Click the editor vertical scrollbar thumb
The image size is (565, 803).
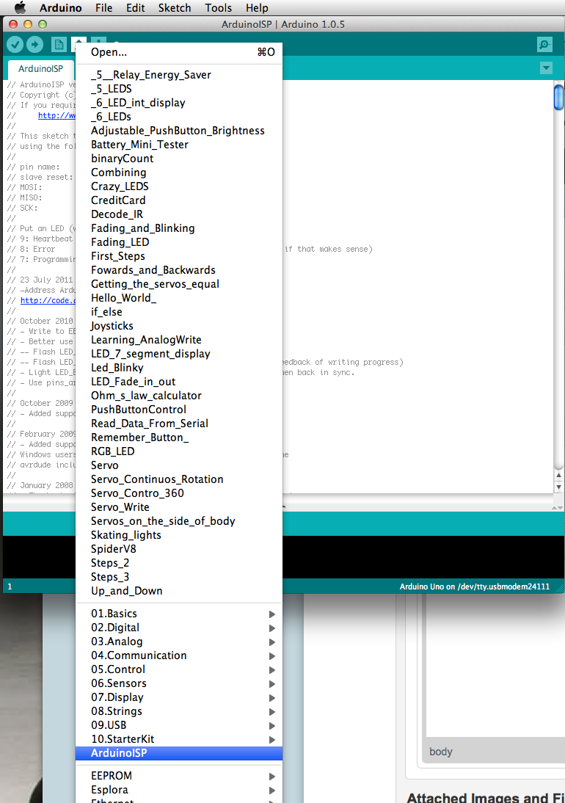pyautogui.click(x=559, y=98)
